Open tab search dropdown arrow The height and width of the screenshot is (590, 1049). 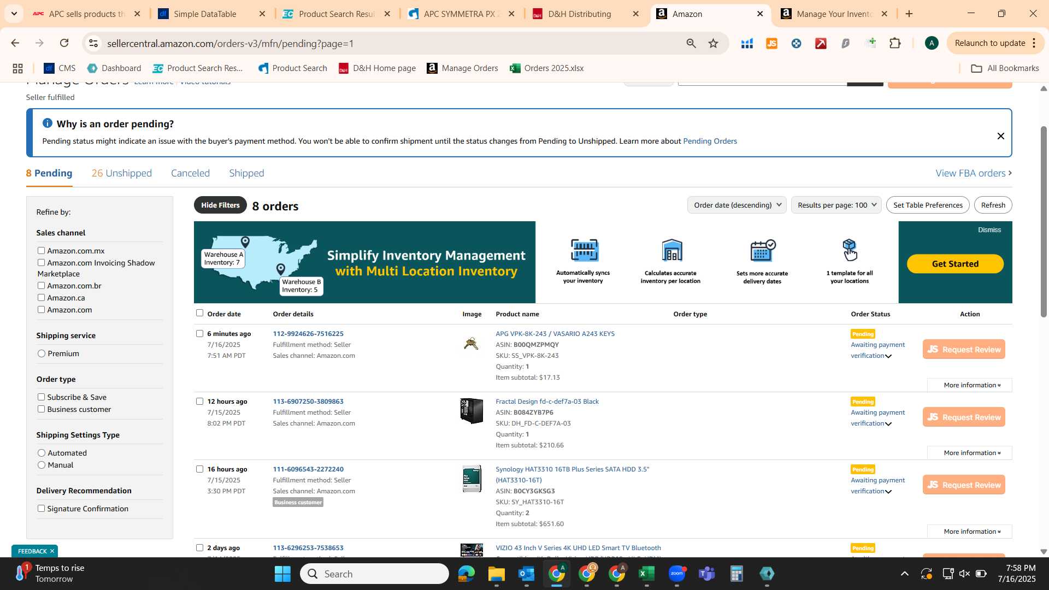14,14
